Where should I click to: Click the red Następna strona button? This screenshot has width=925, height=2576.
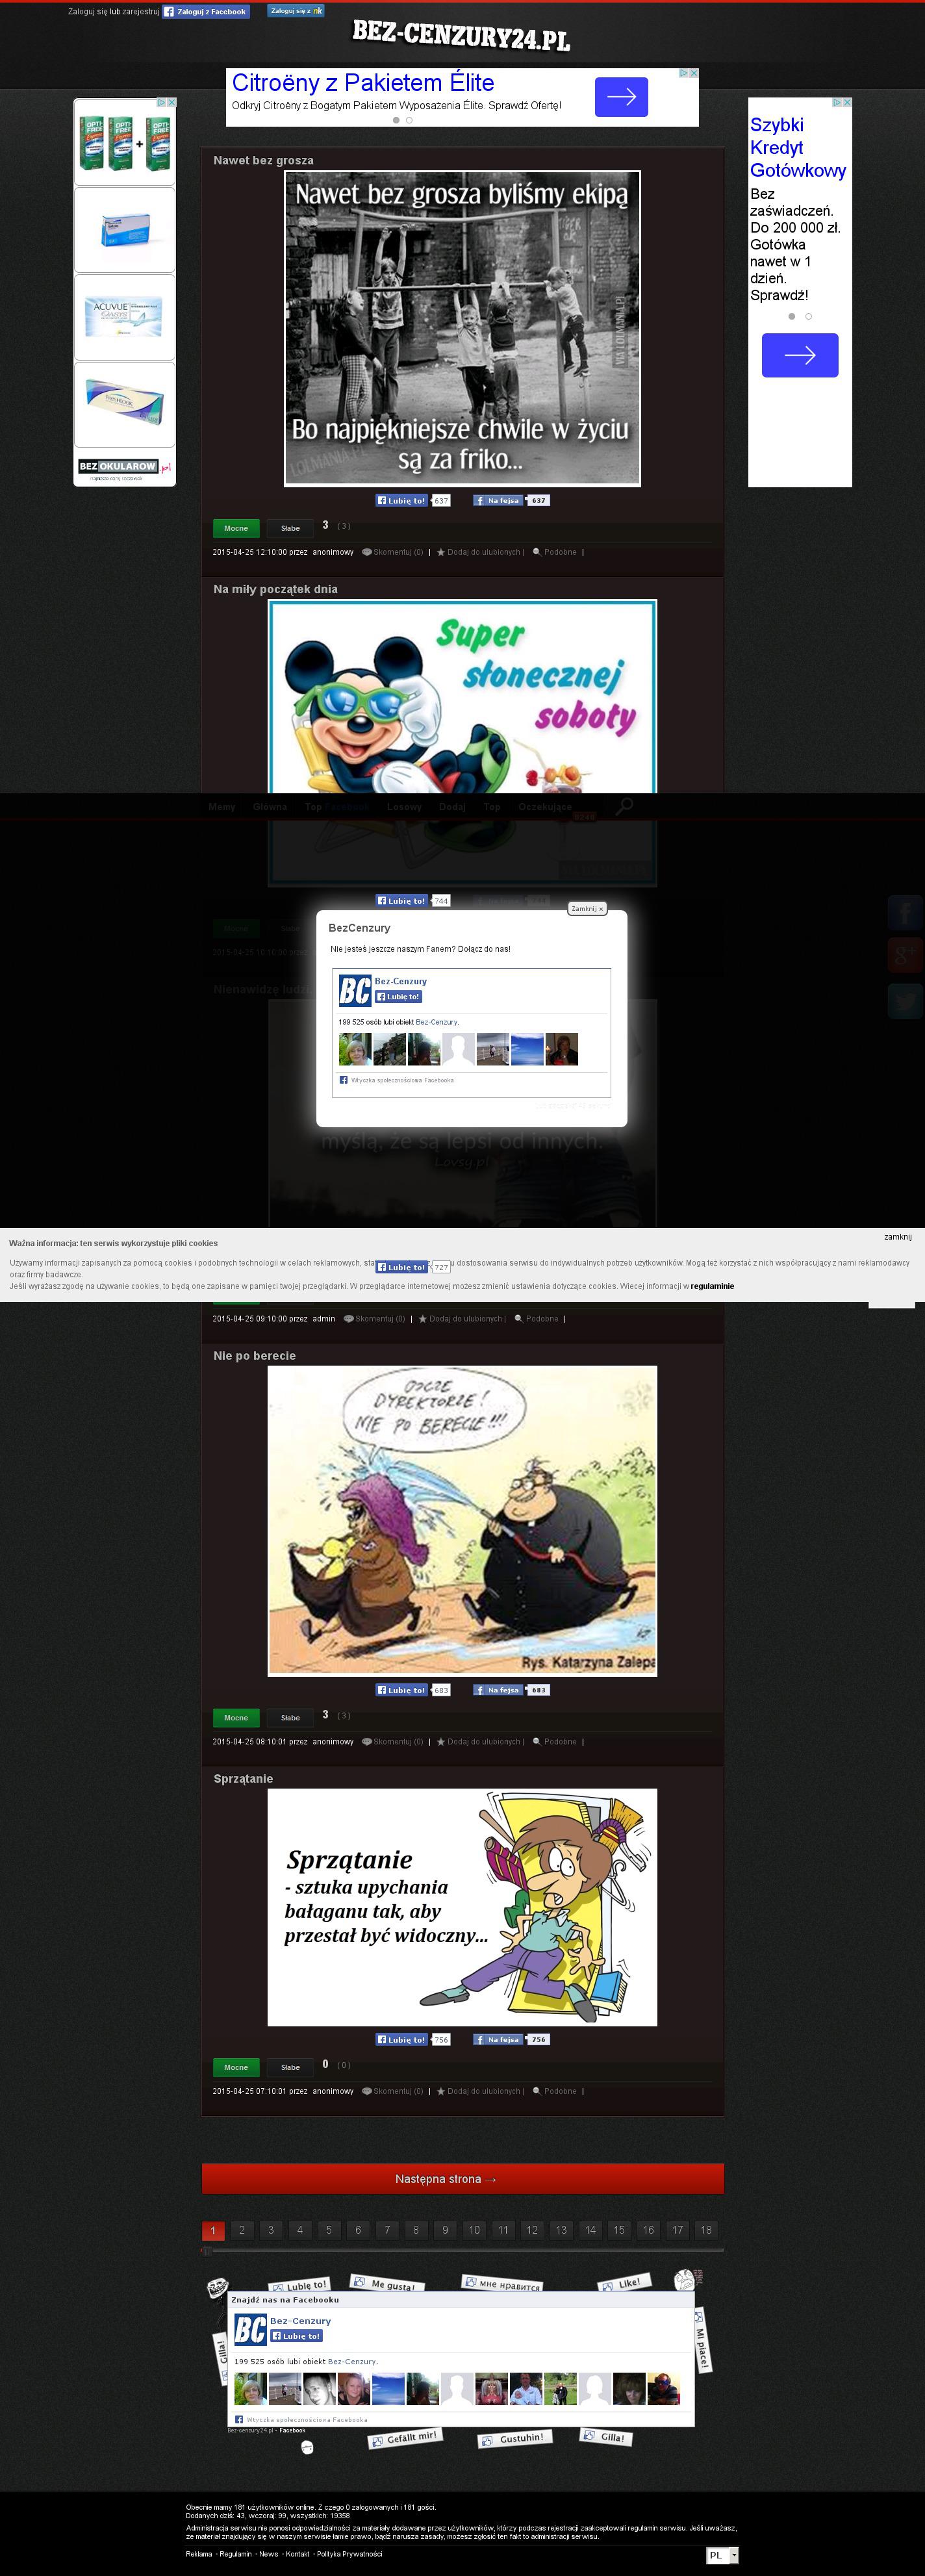tap(462, 2178)
